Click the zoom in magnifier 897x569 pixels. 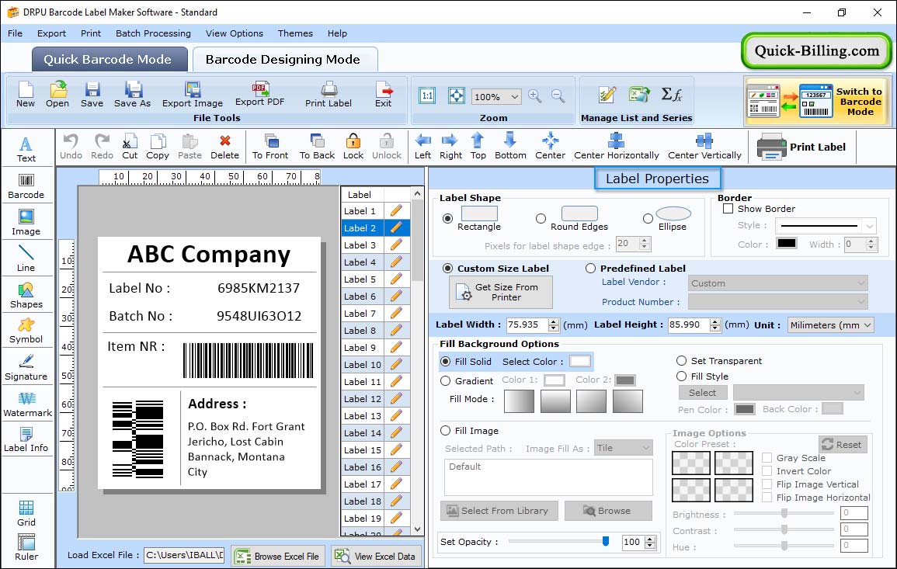click(535, 96)
